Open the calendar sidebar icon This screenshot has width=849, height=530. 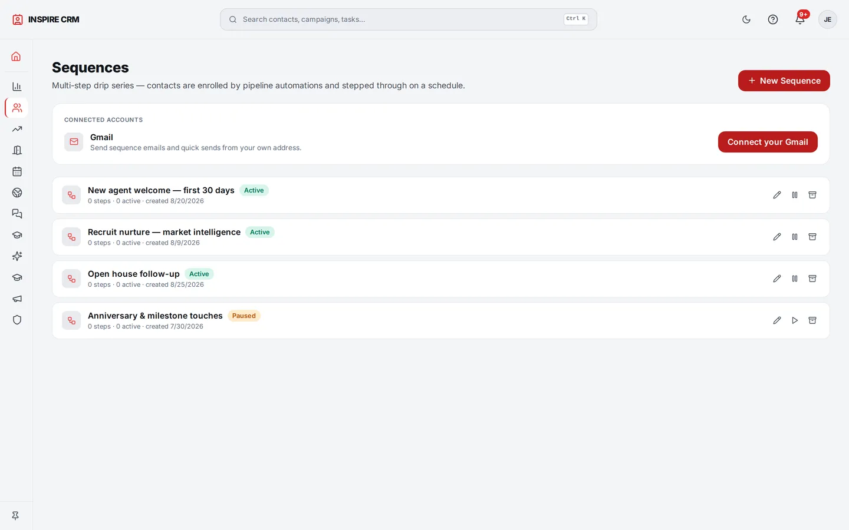[17, 171]
